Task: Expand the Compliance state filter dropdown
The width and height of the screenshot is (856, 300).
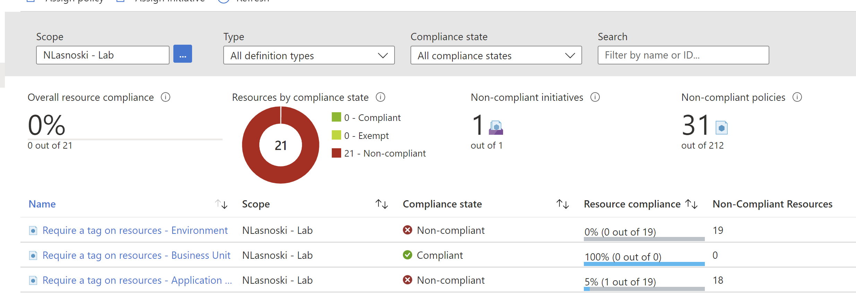Action: click(x=496, y=55)
